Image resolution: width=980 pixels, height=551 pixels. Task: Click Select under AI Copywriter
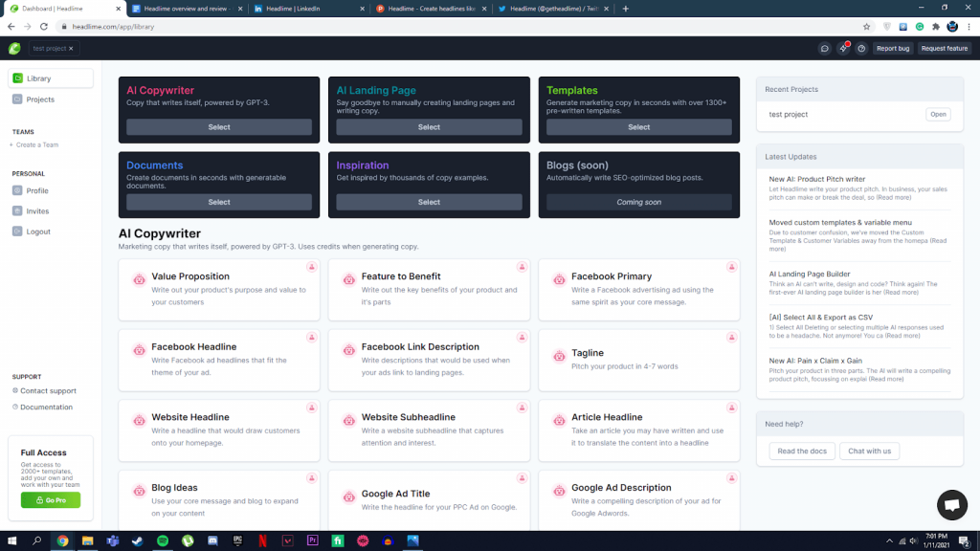(219, 127)
